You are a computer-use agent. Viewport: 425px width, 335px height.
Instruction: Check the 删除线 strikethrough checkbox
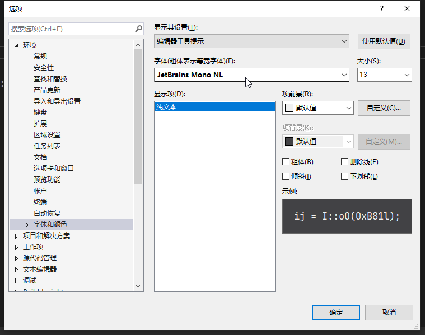(x=345, y=162)
